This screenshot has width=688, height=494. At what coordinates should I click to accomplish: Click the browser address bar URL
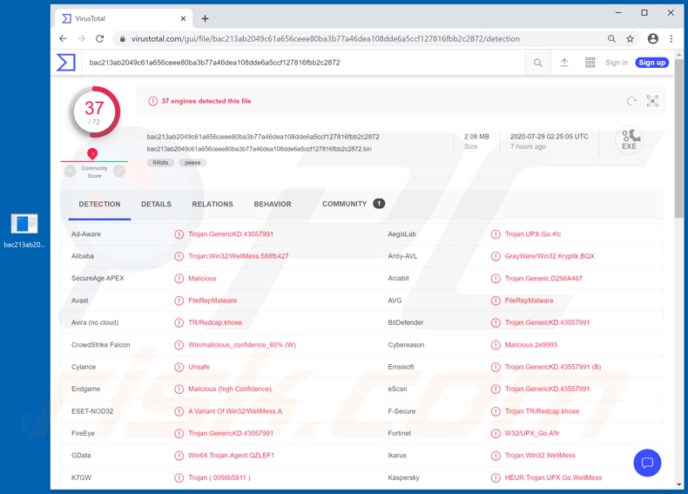click(325, 38)
